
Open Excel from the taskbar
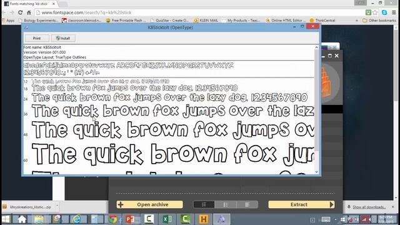coord(167,219)
